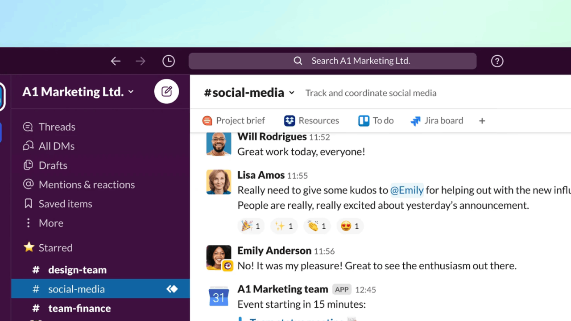Click Lisa Amos' avatar

click(x=219, y=182)
